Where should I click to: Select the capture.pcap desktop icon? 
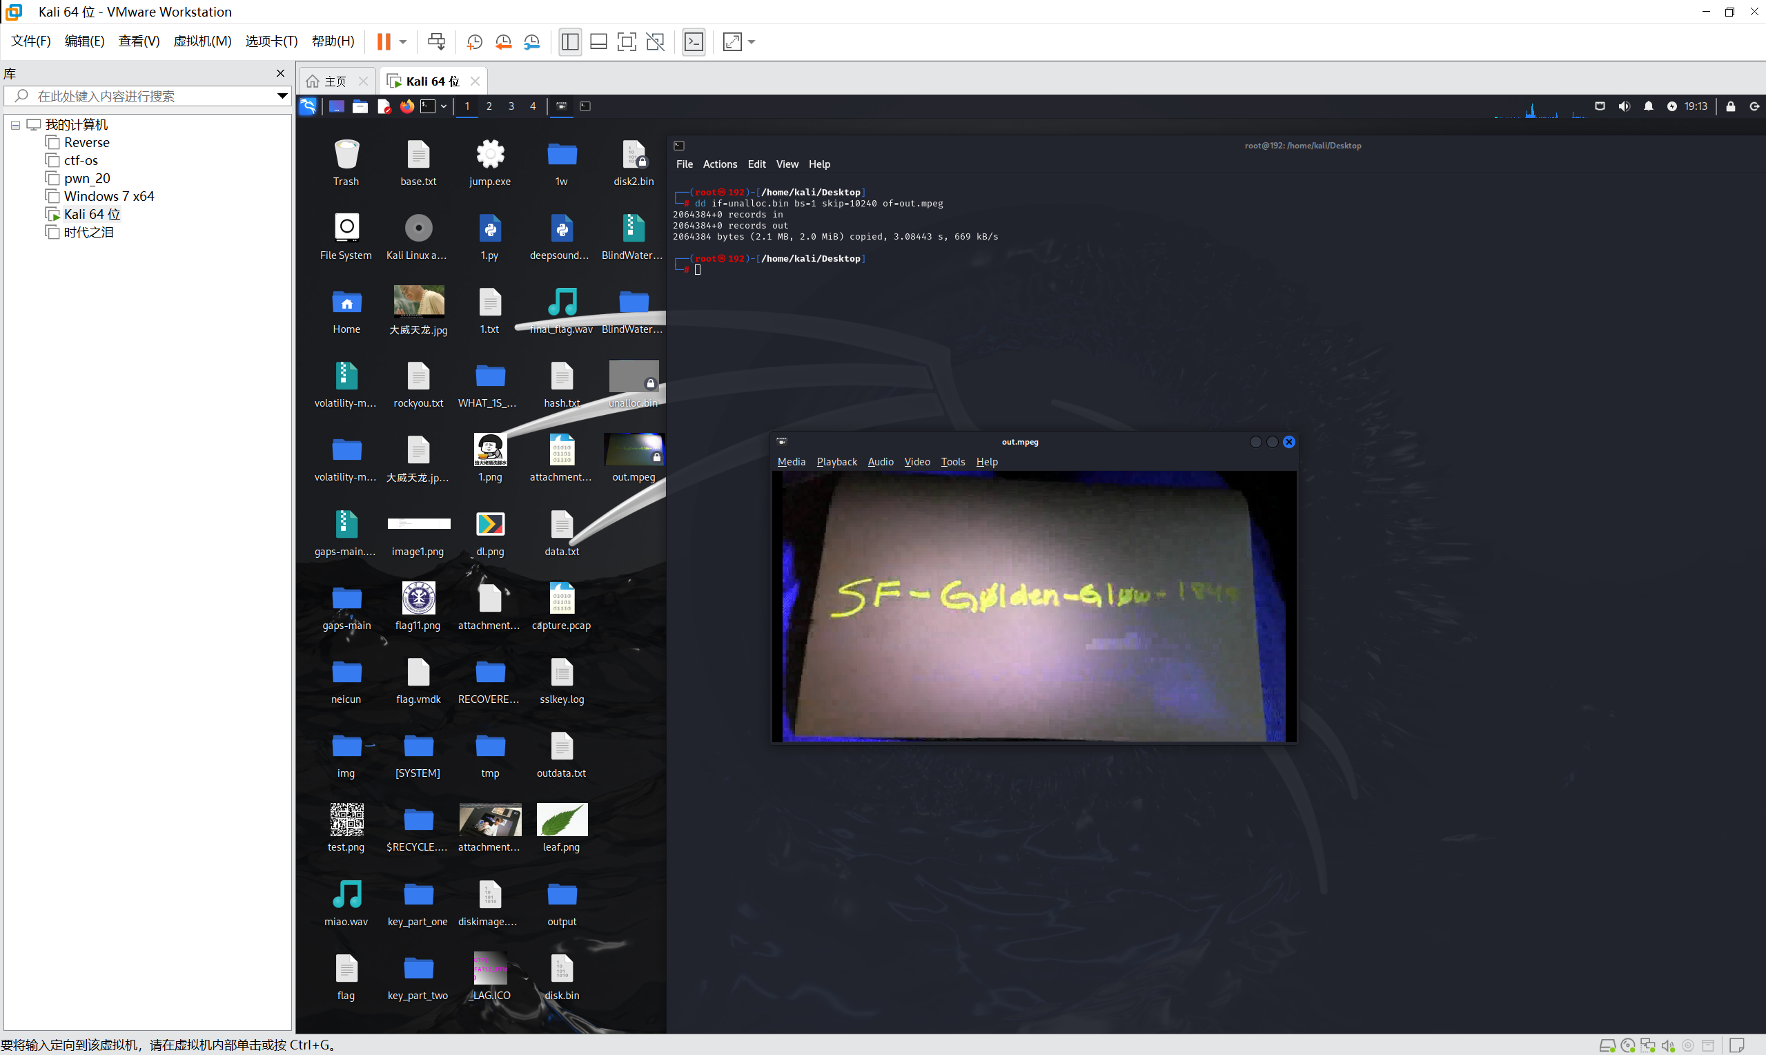[562, 606]
